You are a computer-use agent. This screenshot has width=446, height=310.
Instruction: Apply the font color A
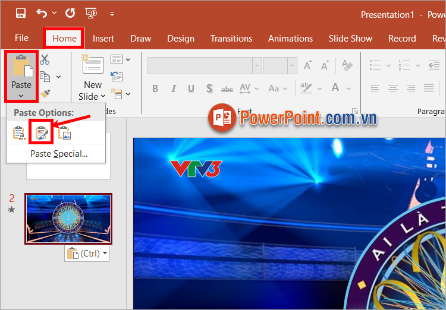point(335,88)
